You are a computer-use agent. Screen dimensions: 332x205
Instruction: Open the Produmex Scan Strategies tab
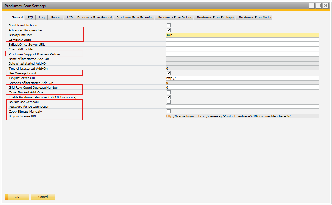tap(215, 18)
